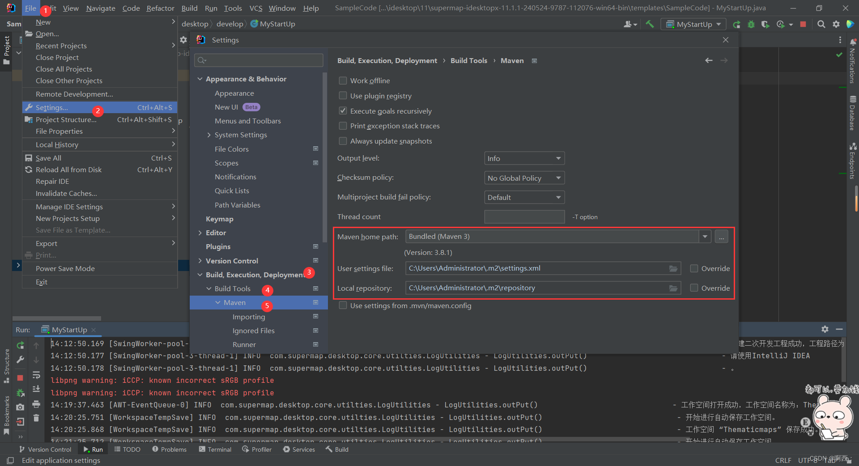Viewport: 859px width, 466px height.
Task: Uncheck Execute goals recursively
Action: (x=343, y=110)
